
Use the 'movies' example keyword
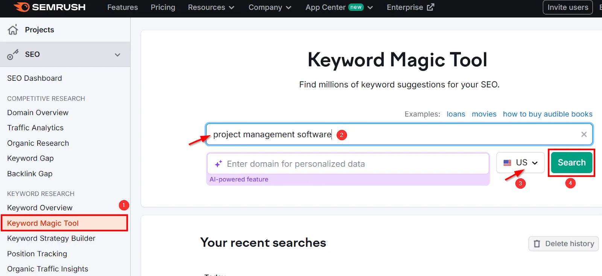pyautogui.click(x=484, y=114)
